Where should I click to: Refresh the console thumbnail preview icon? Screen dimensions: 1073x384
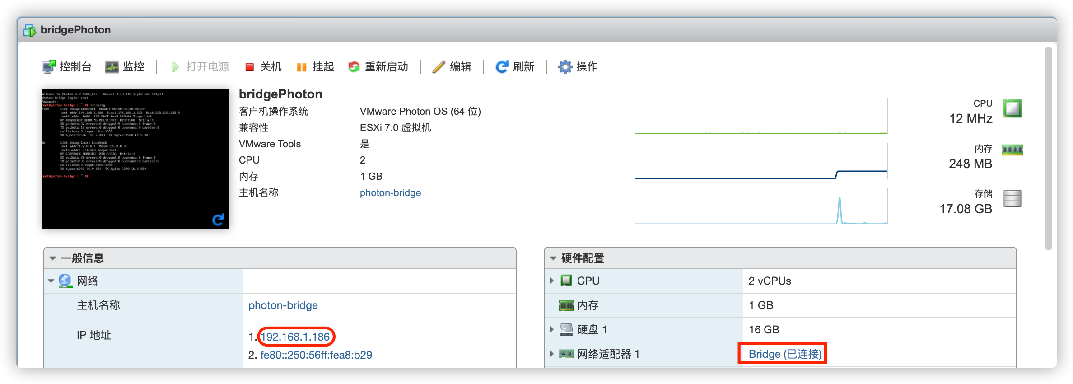(x=218, y=220)
